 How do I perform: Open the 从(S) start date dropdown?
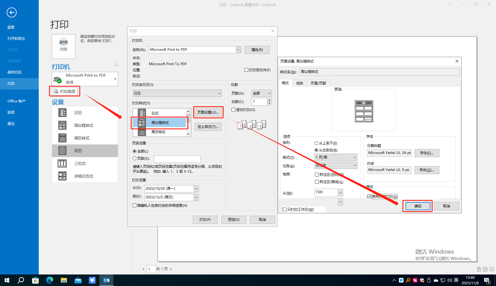pos(196,189)
